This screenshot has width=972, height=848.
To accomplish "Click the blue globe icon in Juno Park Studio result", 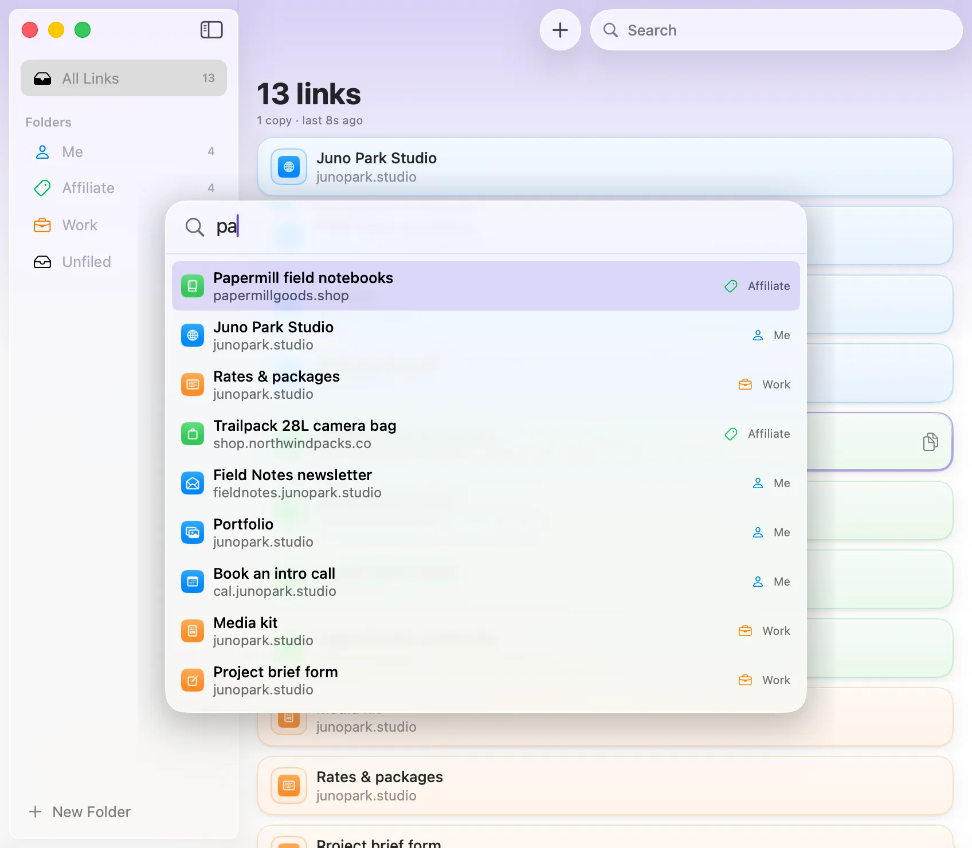I will (x=193, y=335).
